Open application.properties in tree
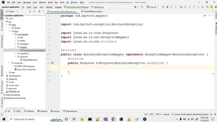The image size is (217, 122). pyautogui.click(x=26, y=69)
